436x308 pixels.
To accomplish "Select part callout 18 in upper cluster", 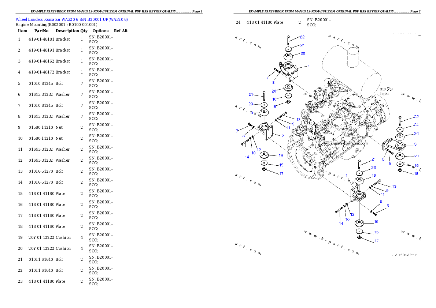I will point(273,106).
